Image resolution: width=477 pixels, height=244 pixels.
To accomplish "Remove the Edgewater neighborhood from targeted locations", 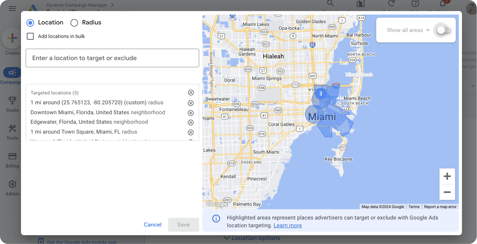I will (x=191, y=122).
